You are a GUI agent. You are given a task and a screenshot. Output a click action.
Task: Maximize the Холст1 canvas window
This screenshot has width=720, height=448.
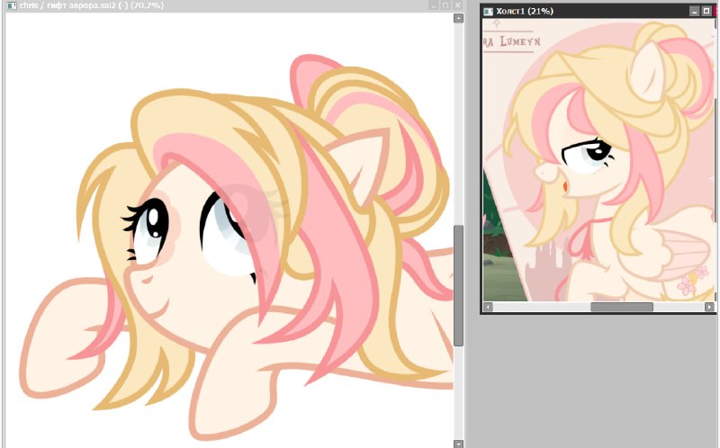point(706,11)
